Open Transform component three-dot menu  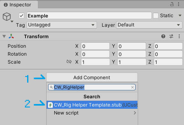point(179,36)
